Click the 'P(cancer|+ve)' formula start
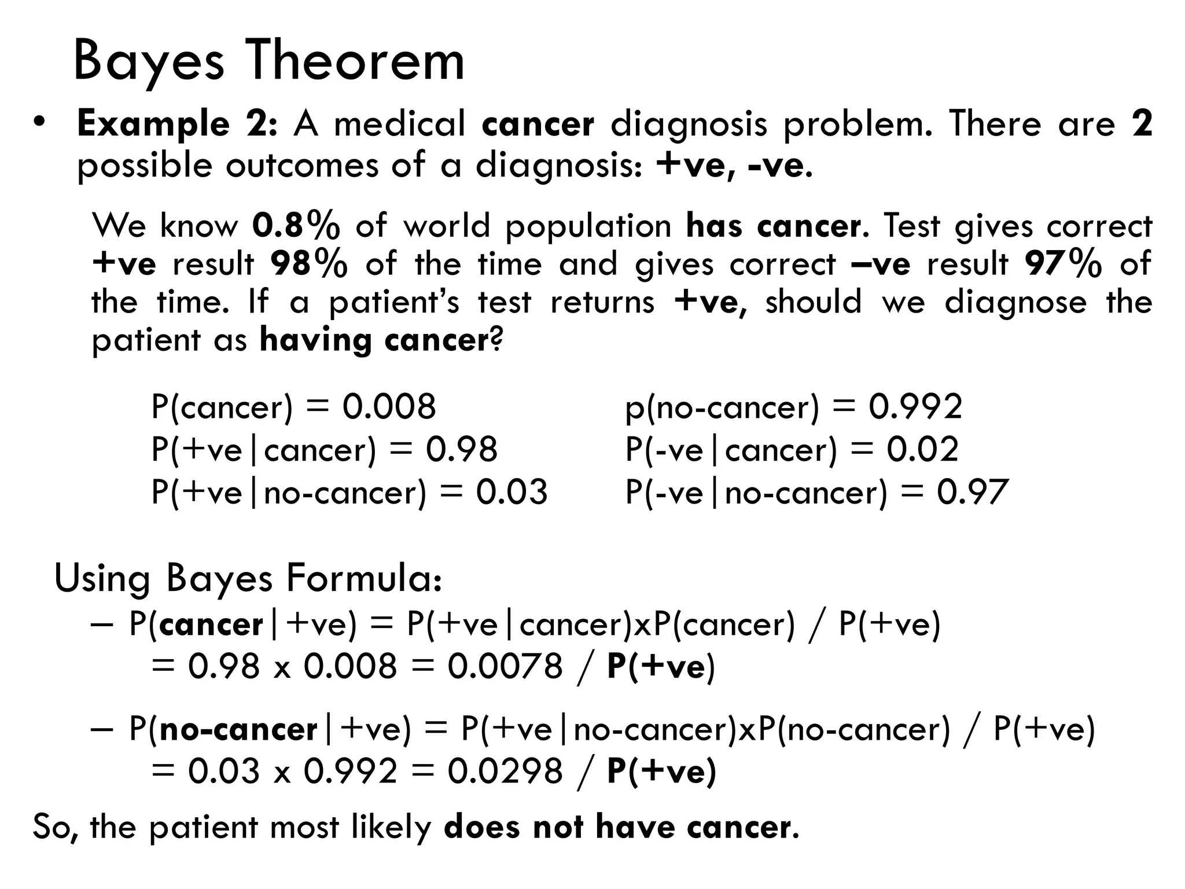1185x889 pixels. pos(242,624)
